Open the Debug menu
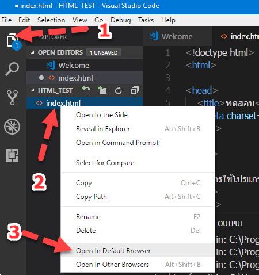Image resolution: width=259 pixels, height=275 pixels. tap(121, 20)
